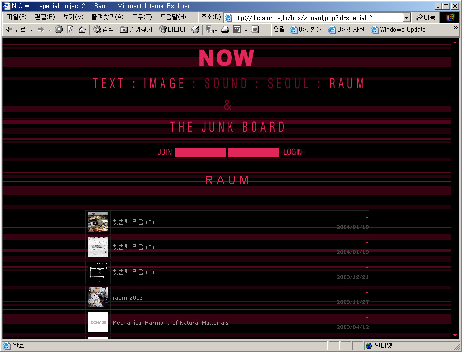Go to Home page icon

pyautogui.click(x=82, y=29)
